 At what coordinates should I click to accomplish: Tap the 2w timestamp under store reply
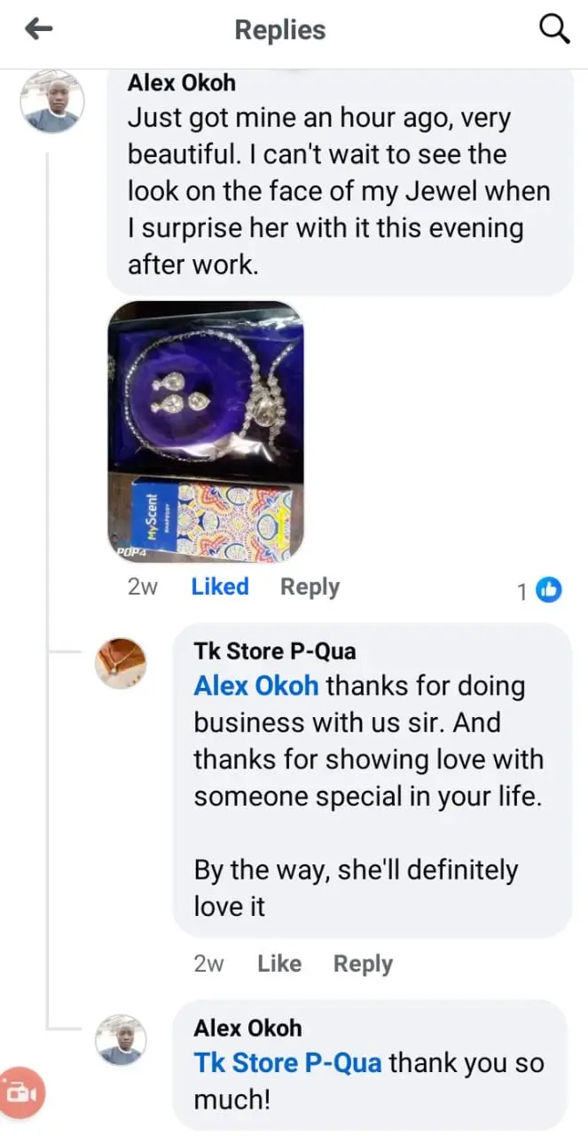[208, 964]
